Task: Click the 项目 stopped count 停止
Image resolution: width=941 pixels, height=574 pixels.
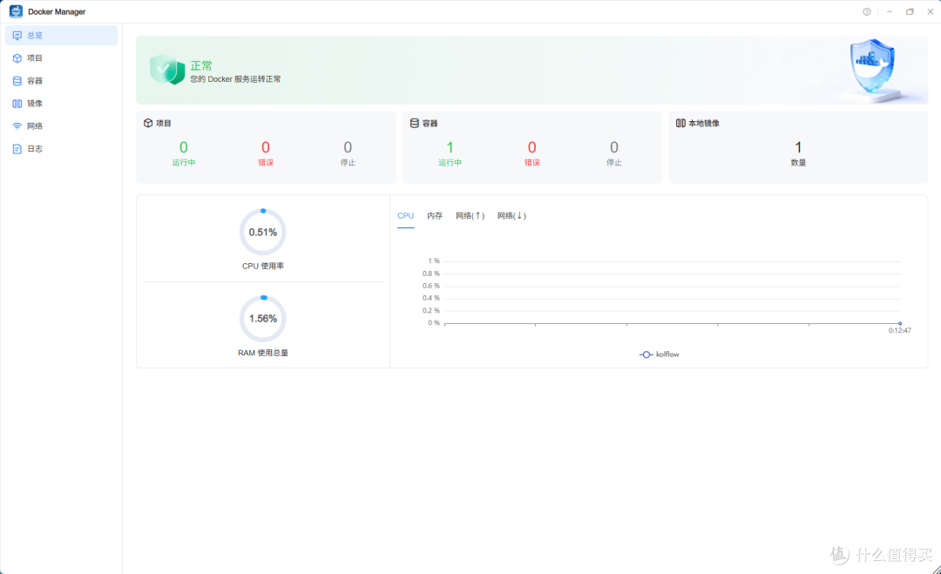Action: pos(348,153)
